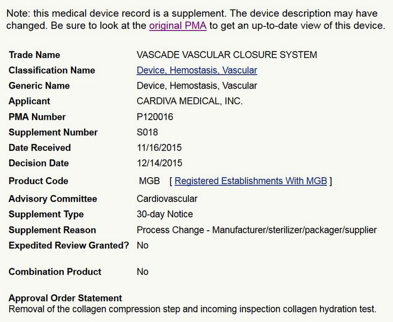The image size is (393, 322).
Task: Click the supplement number S018
Action: [147, 133]
